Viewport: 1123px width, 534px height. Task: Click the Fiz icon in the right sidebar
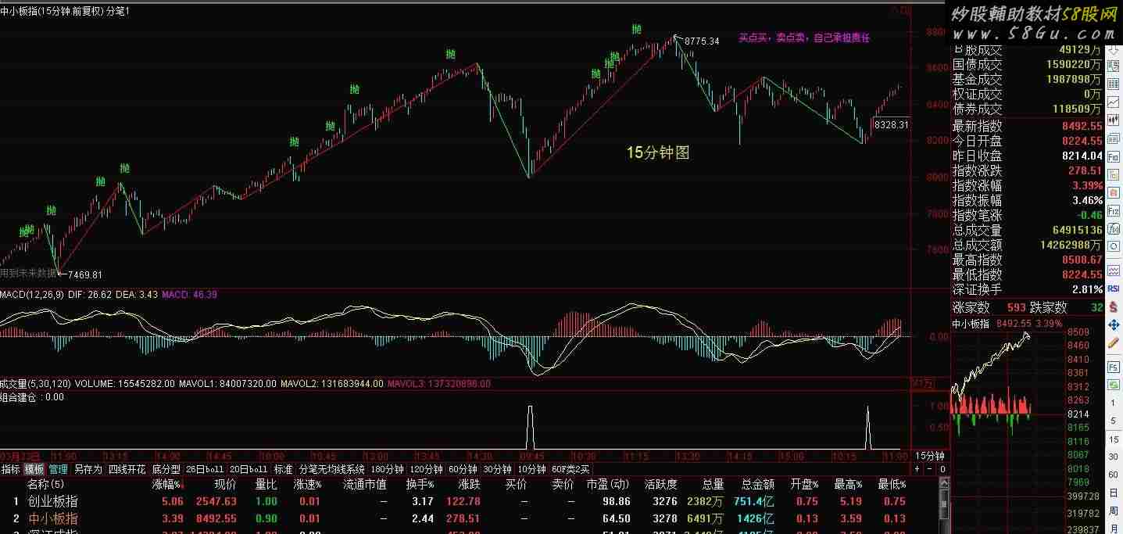1114,210
